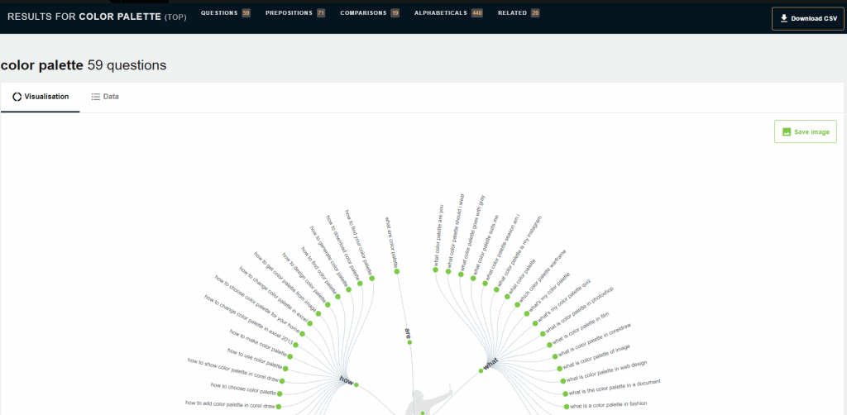
Task: Switch to the Visualisation tab
Action: click(x=41, y=98)
